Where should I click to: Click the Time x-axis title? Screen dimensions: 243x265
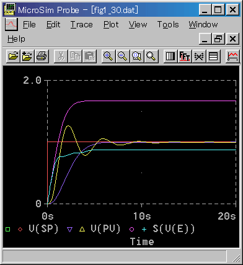click(142, 241)
